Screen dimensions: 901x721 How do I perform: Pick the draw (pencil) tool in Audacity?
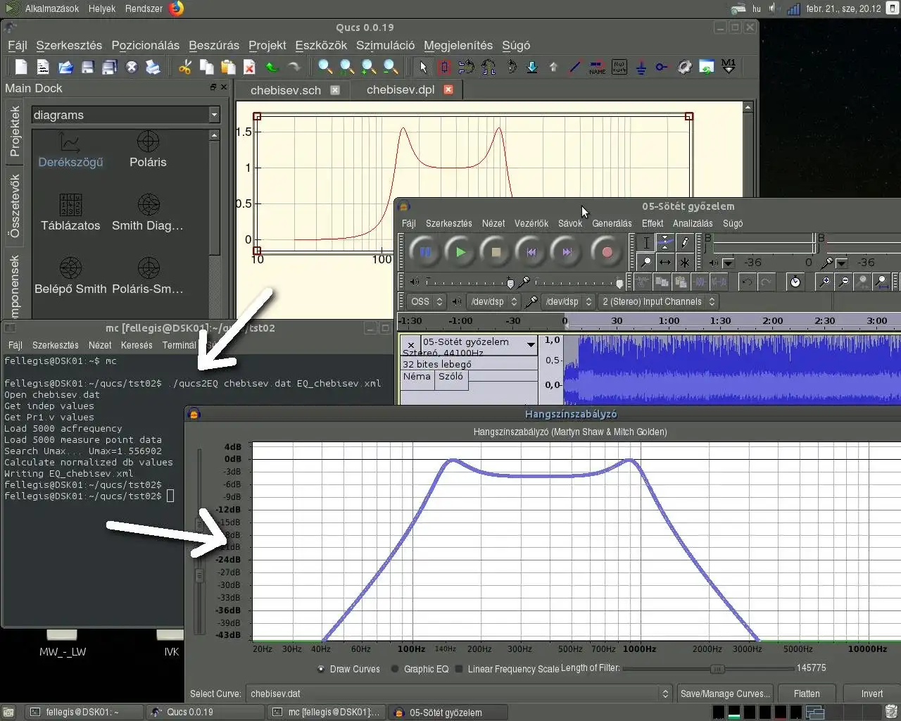[x=684, y=242]
